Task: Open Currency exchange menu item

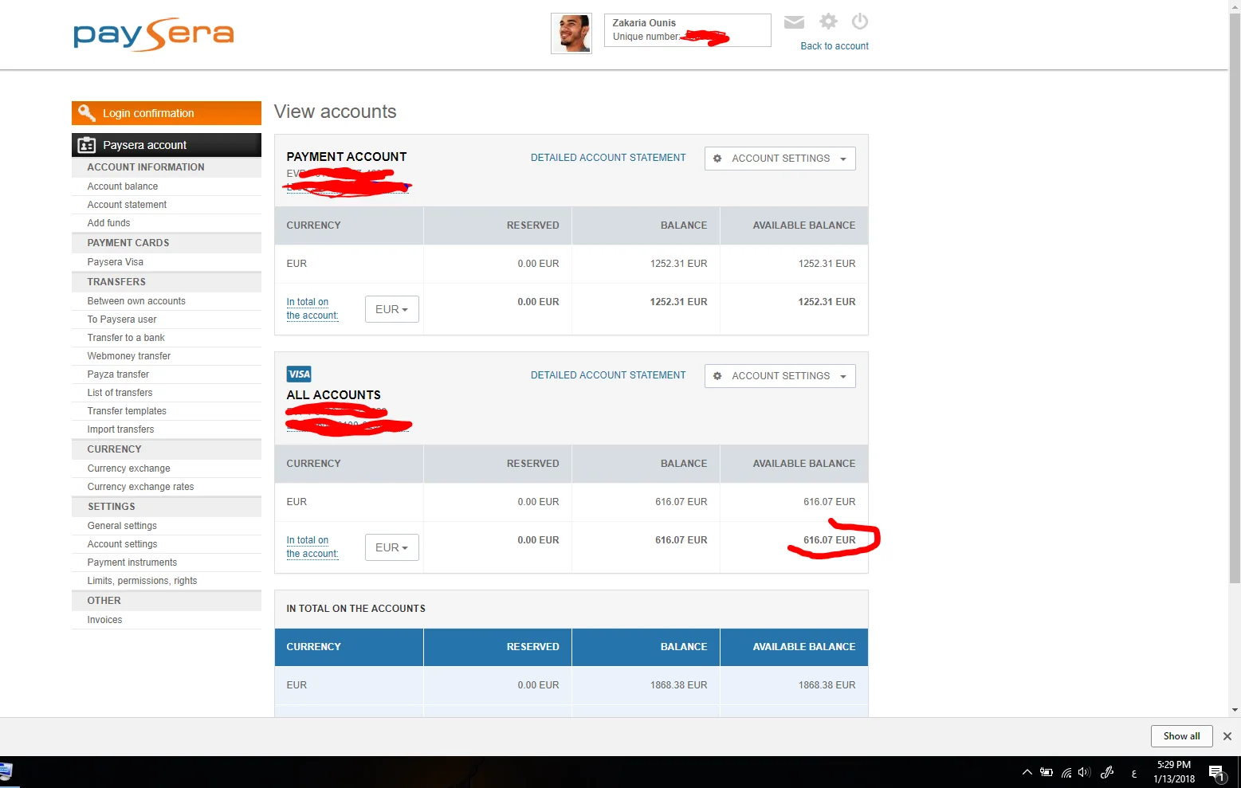Action: click(x=128, y=468)
